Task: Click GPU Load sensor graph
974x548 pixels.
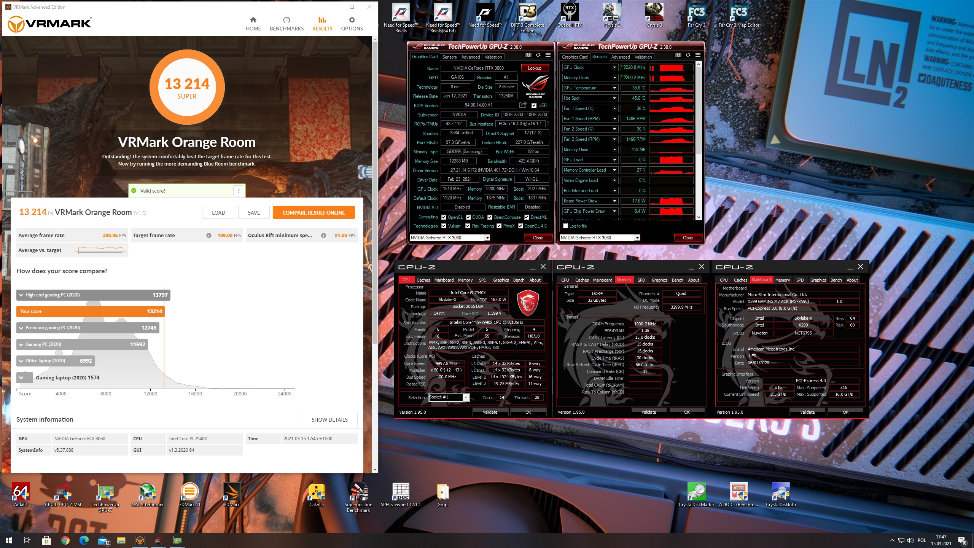Action: pyautogui.click(x=671, y=160)
